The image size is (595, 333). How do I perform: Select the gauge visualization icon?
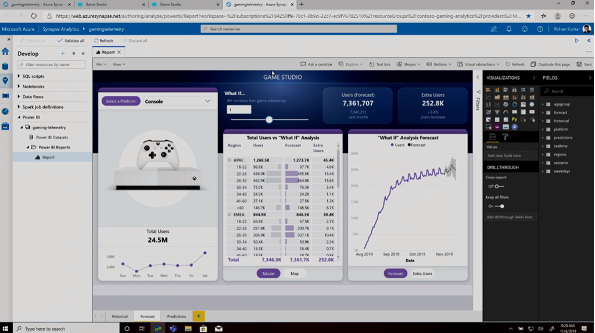506,112
